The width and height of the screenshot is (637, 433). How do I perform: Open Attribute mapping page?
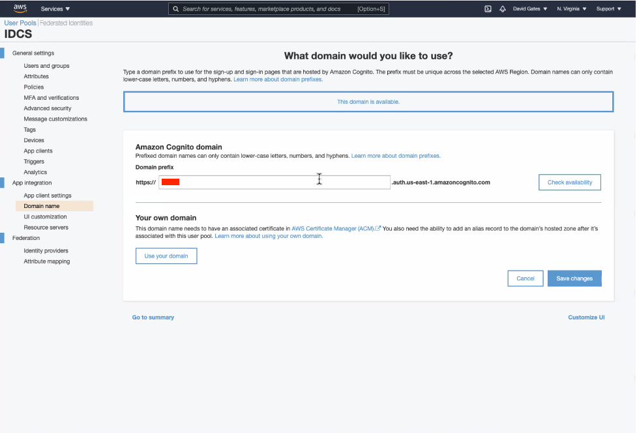tap(47, 261)
